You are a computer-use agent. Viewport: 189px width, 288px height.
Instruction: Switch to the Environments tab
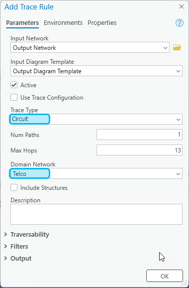63,23
